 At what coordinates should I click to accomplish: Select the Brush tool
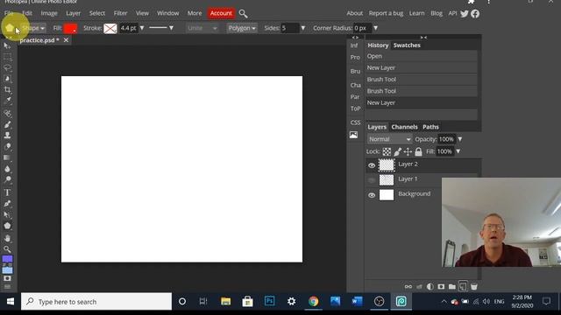pyautogui.click(x=7, y=124)
